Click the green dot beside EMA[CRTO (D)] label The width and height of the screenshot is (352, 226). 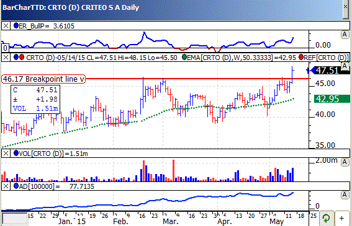coord(184,58)
